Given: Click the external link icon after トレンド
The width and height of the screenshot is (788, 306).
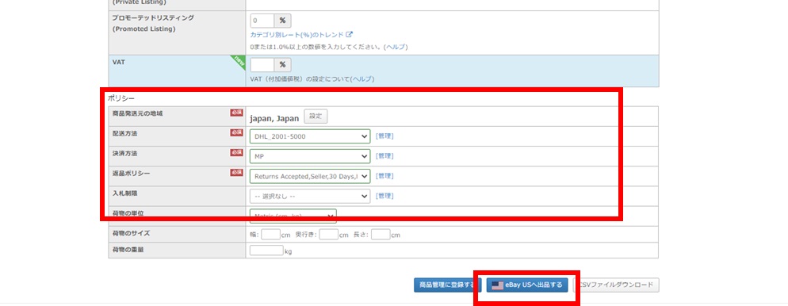Looking at the screenshot, I should 350,35.
